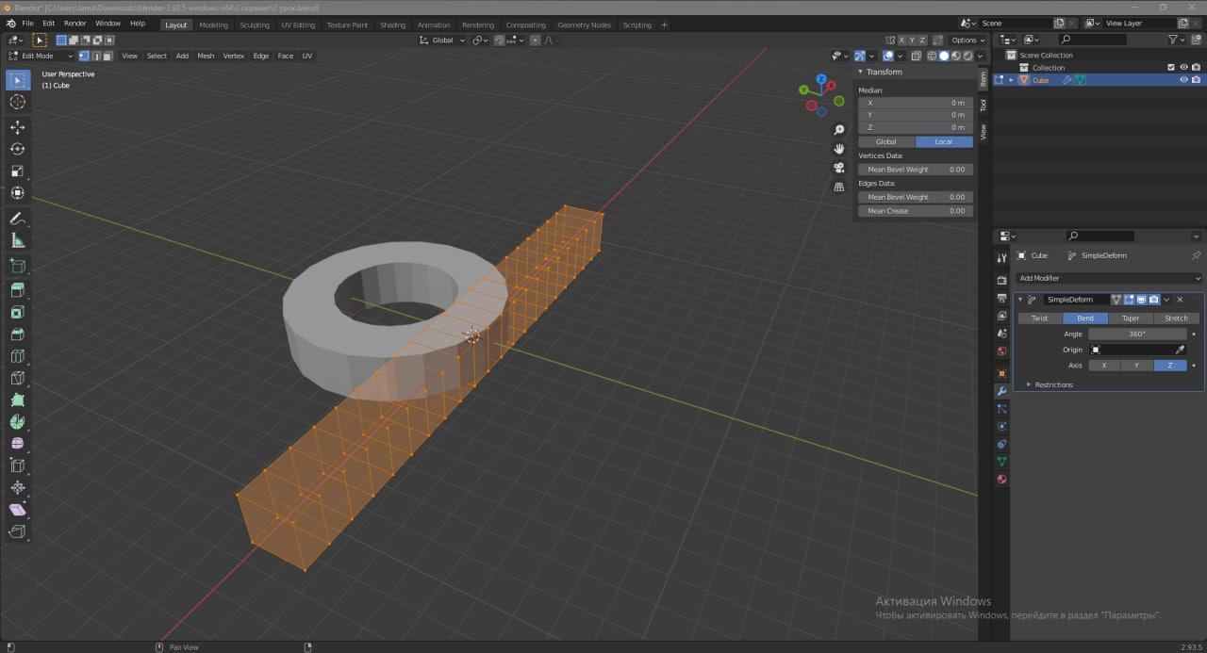Switch to wireframe viewport shading
This screenshot has width=1207, height=653.
pos(932,56)
